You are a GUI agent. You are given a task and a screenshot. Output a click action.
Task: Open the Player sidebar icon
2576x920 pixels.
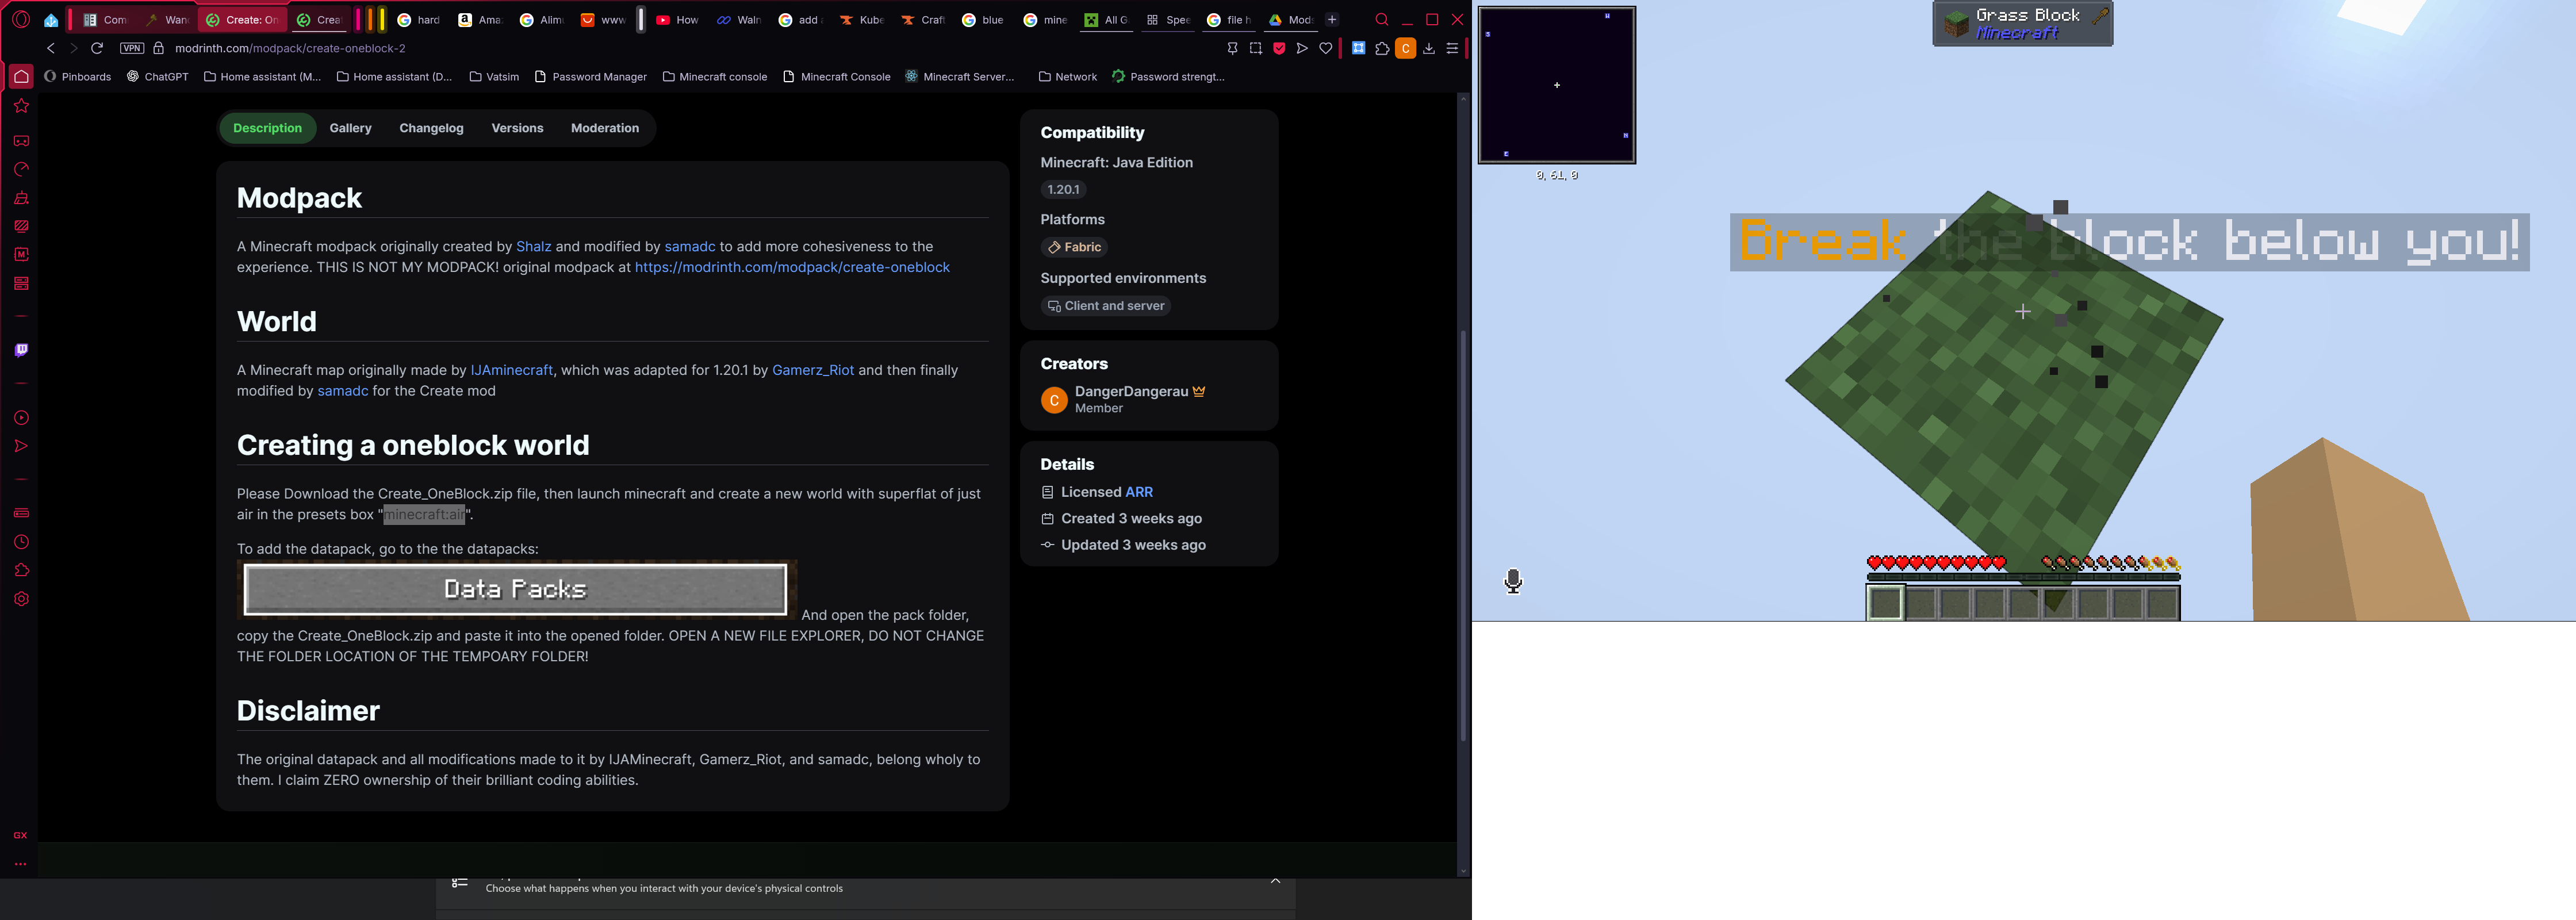coord(21,418)
